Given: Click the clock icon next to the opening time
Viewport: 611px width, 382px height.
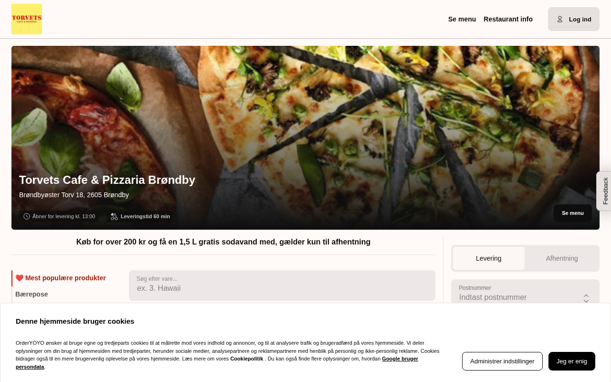Looking at the screenshot, I should click(x=27, y=216).
